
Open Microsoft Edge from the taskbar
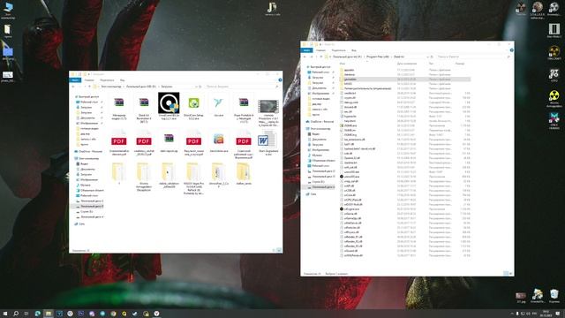tap(37, 314)
